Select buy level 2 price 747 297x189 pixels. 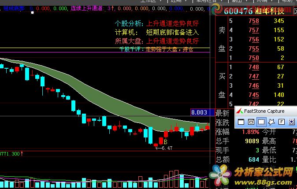(x=254, y=76)
